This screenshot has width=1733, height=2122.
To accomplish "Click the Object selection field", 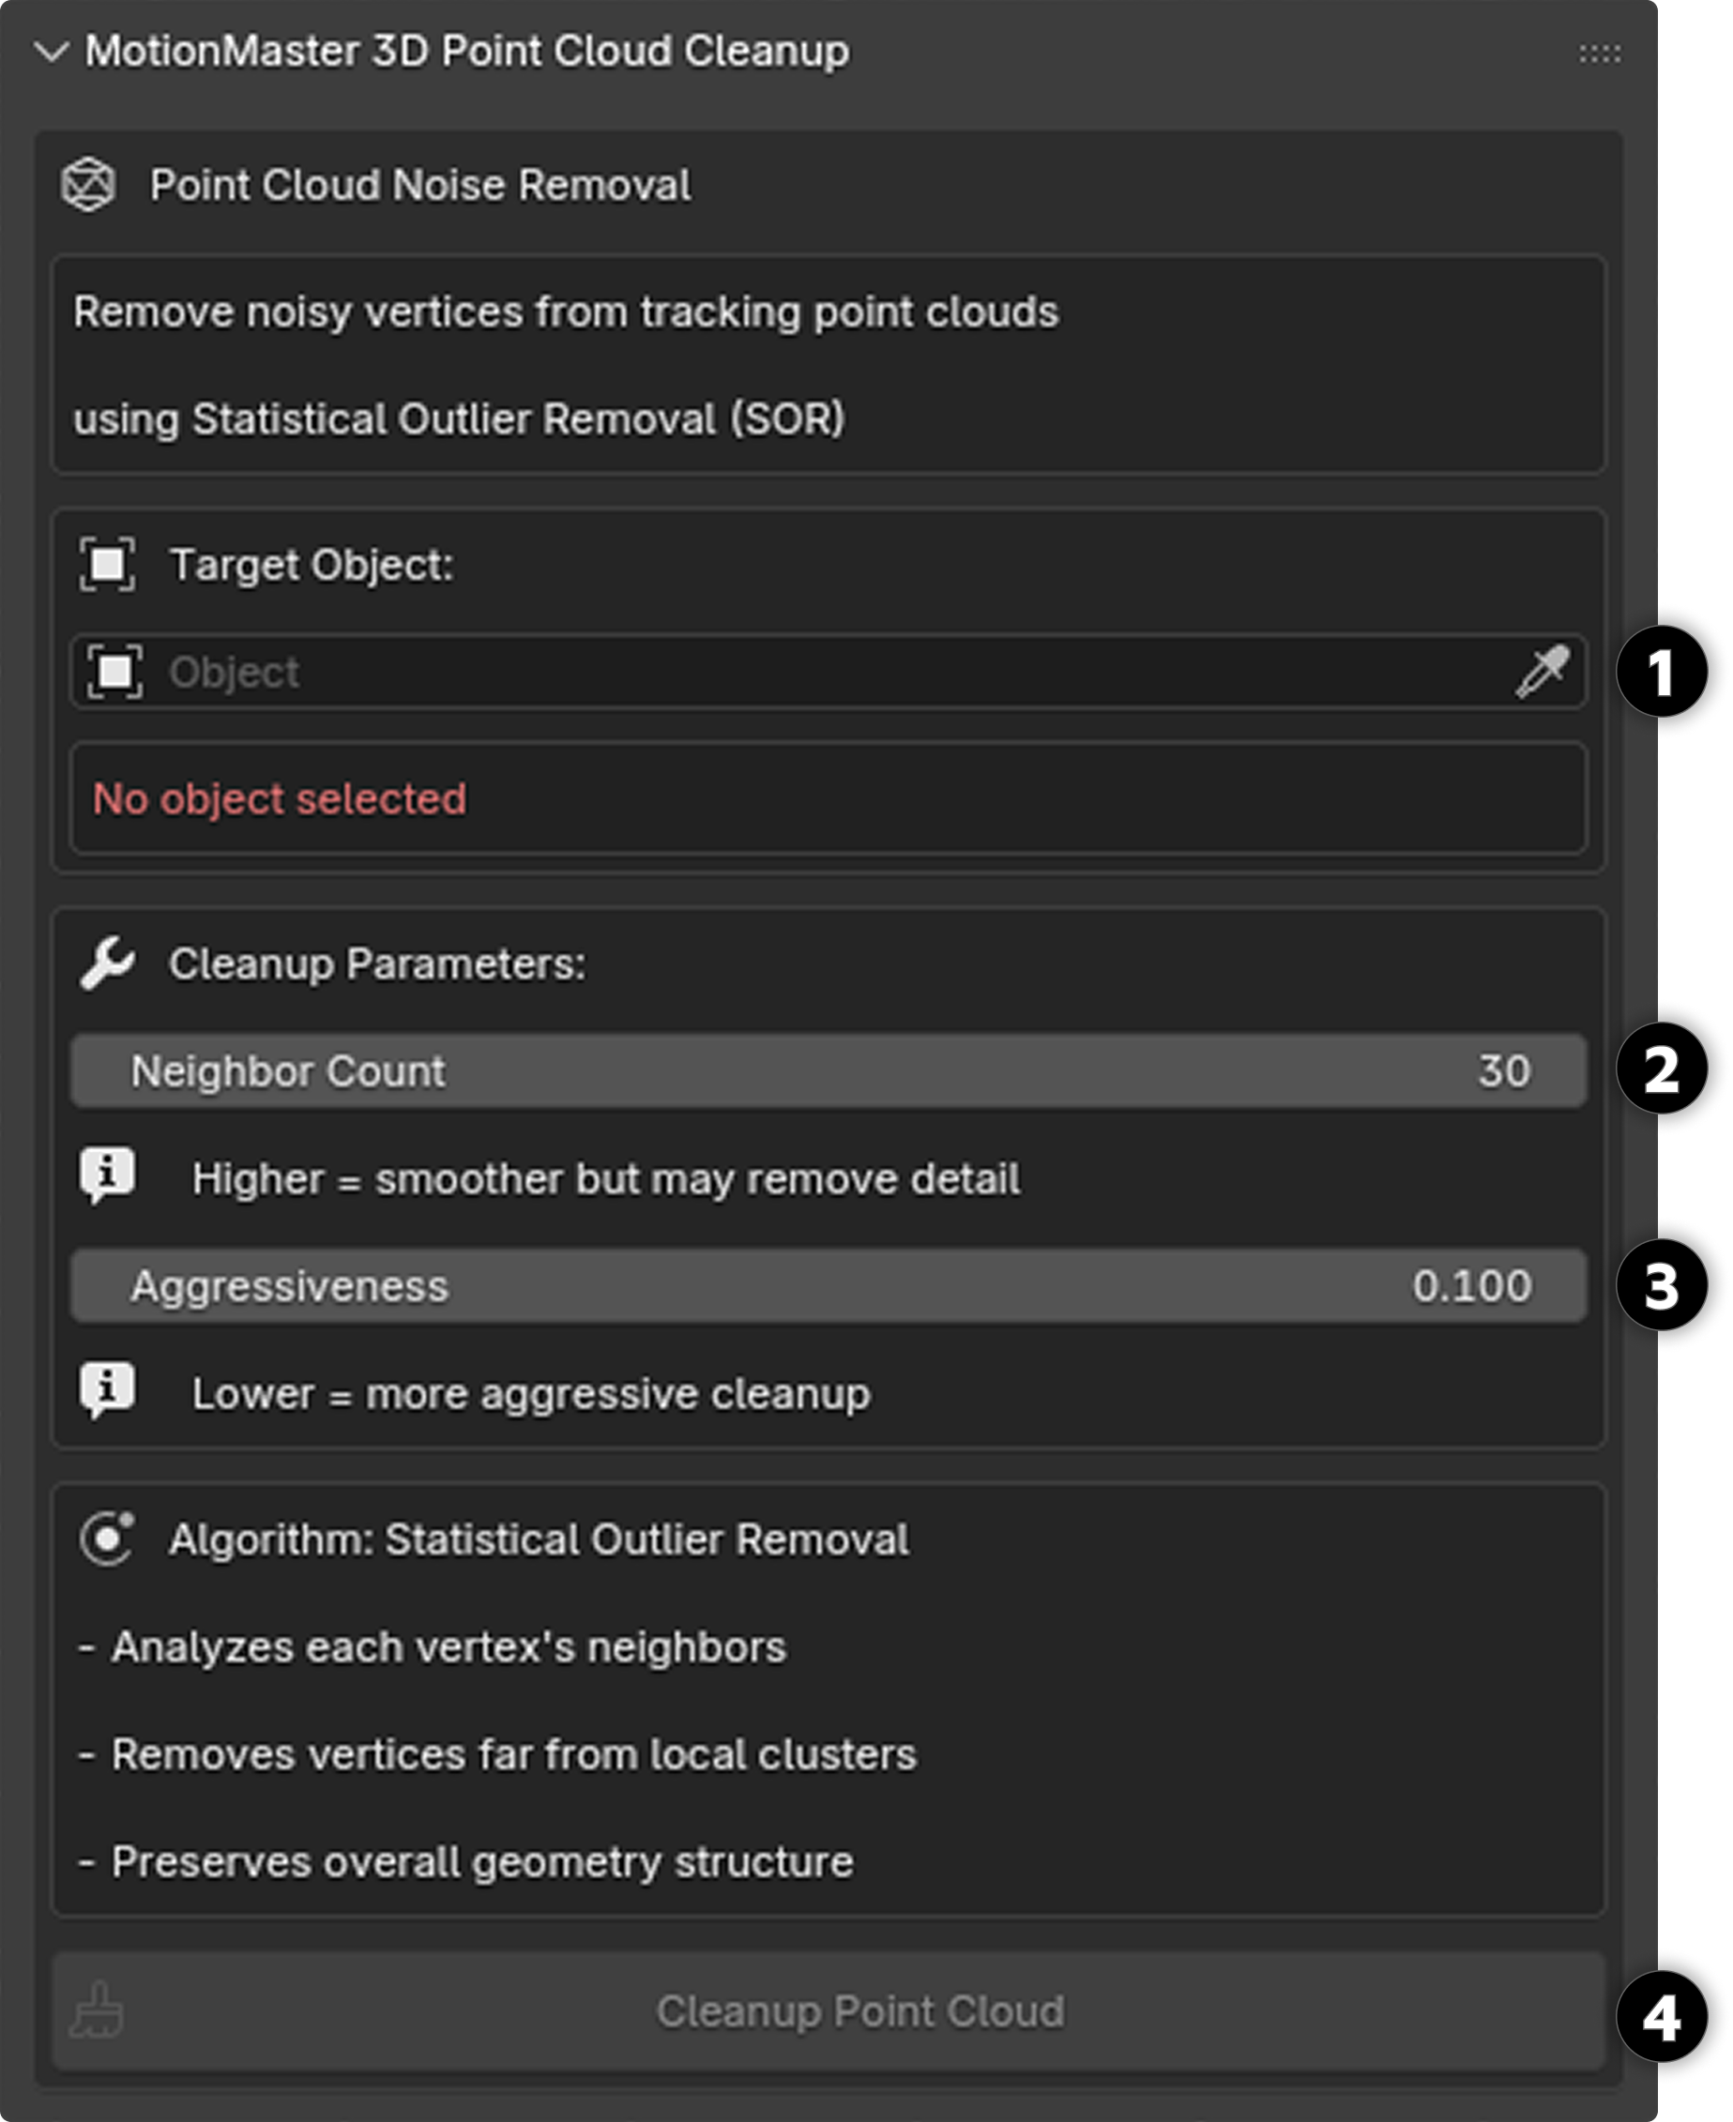I will click(x=798, y=672).
